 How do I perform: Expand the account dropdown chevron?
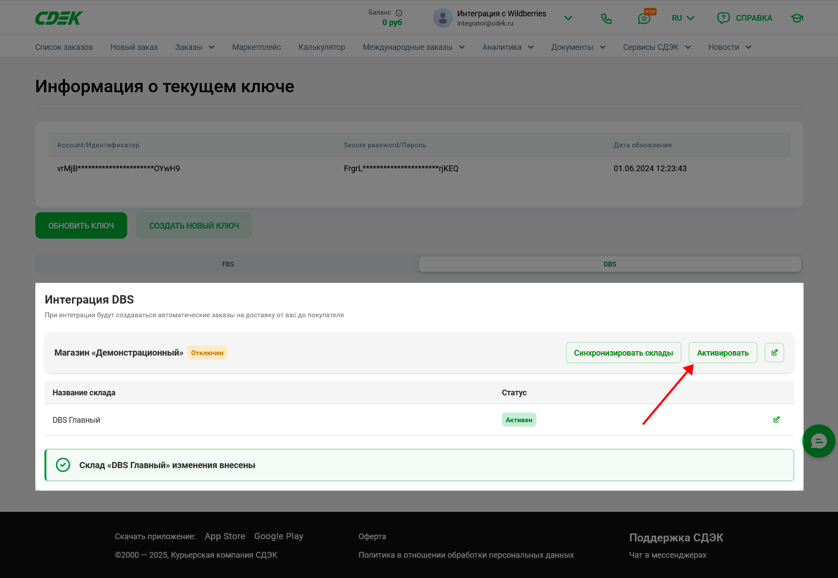[568, 18]
